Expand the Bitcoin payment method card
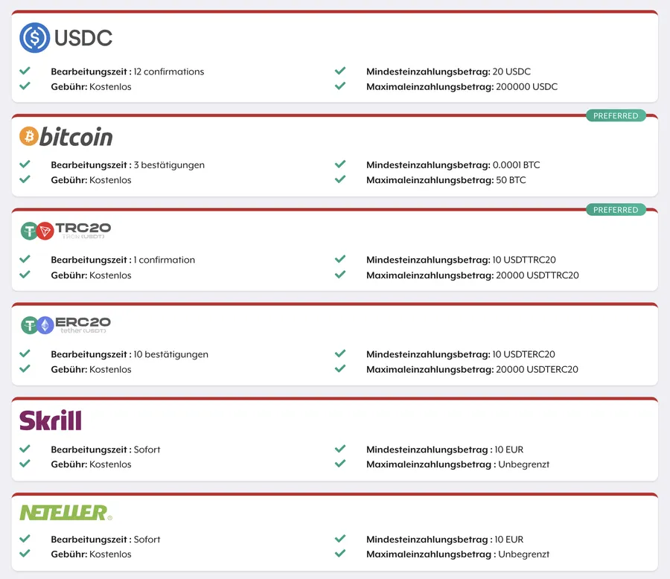This screenshot has height=579, width=670. pos(335,156)
